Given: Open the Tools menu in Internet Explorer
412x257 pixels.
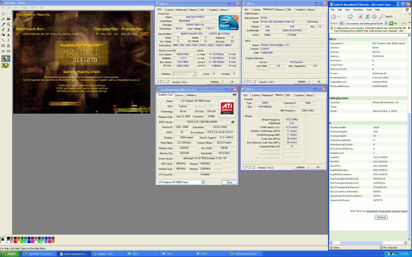Looking at the screenshot, I should [x=369, y=10].
